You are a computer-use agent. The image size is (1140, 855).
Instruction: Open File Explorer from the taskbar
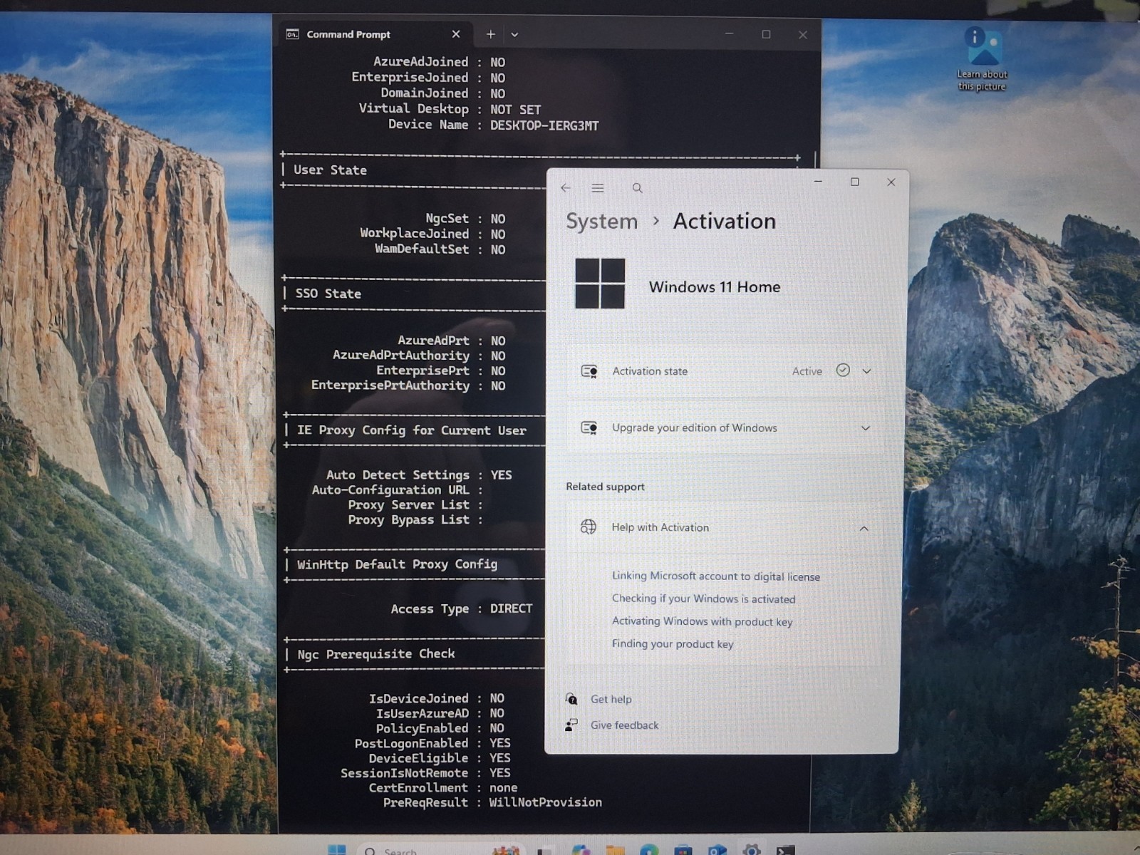615,849
